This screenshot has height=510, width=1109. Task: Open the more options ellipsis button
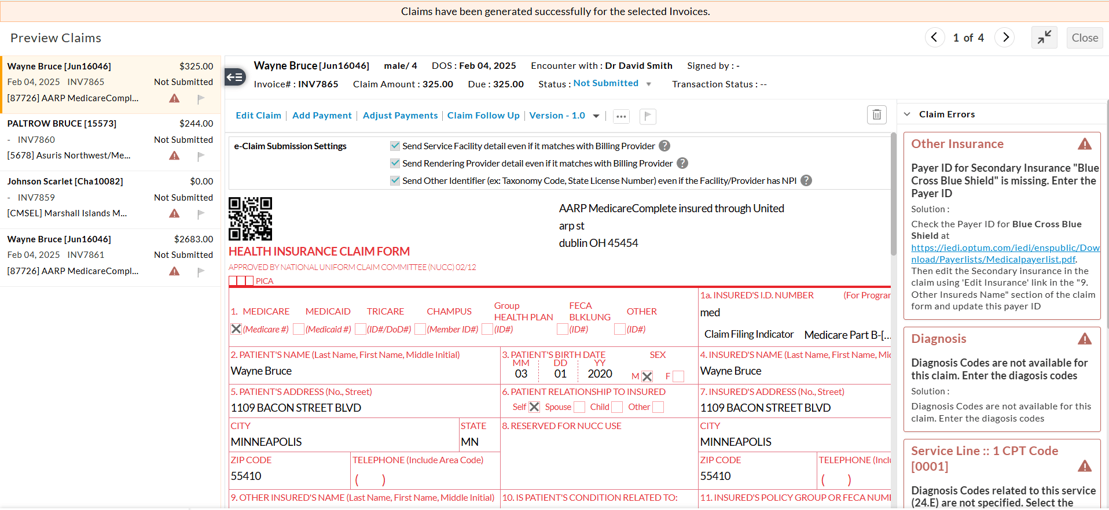(621, 116)
